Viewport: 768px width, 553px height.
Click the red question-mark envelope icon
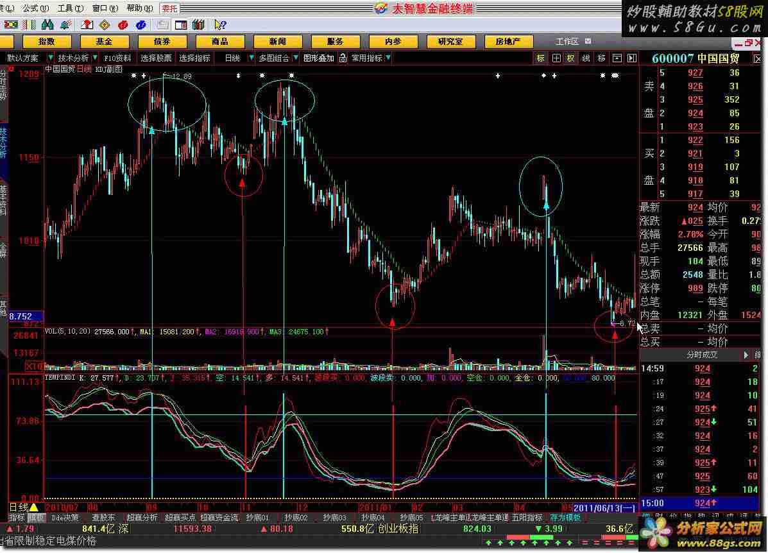tap(87, 24)
